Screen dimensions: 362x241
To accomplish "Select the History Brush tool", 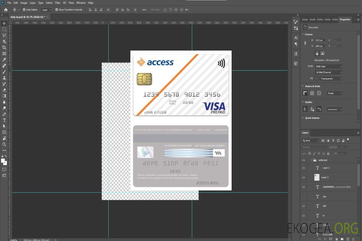I will [4, 84].
